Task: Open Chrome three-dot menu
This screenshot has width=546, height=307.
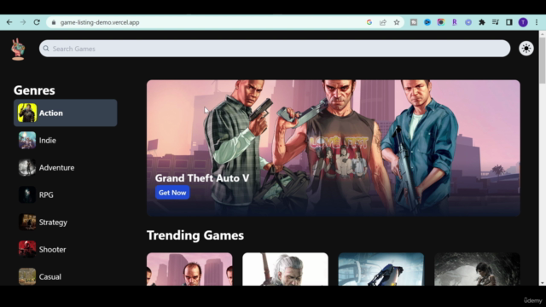Action: pyautogui.click(x=537, y=22)
